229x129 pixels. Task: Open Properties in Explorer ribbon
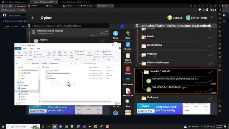click(90, 54)
